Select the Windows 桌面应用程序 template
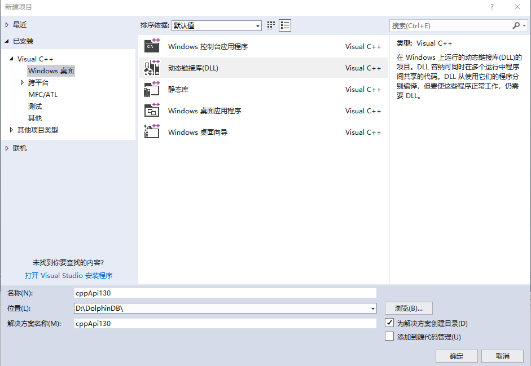The height and width of the screenshot is (366, 531). (206, 111)
